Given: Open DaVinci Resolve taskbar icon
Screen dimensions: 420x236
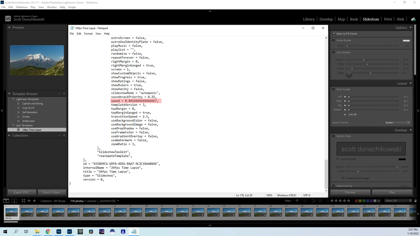Looking at the screenshot, I should (x=91, y=231).
